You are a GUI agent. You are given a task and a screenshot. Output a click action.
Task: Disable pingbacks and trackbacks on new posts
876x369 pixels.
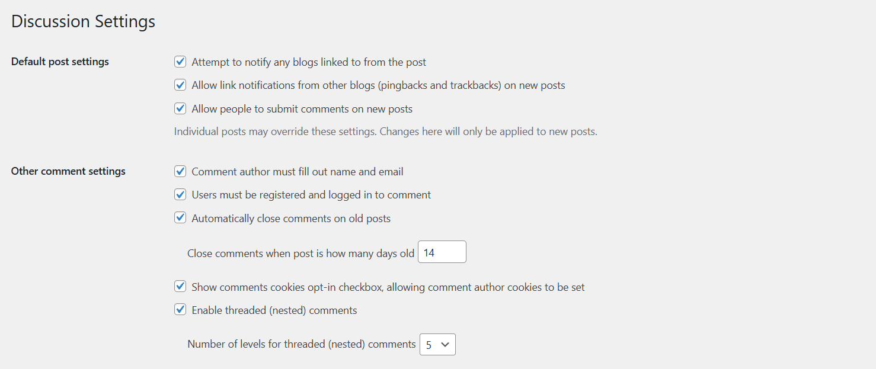180,85
